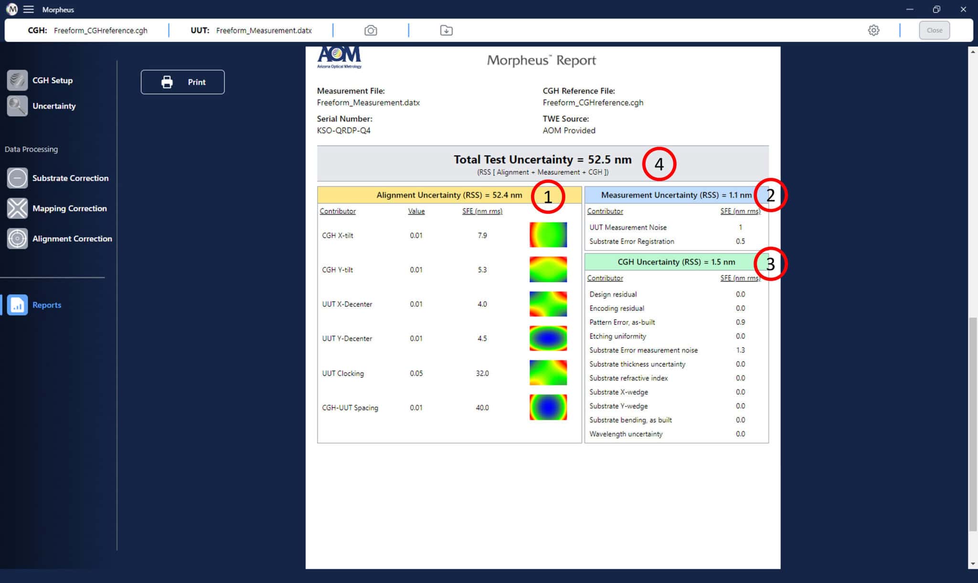This screenshot has width=978, height=583.
Task: Click the download folder icon
Action: 446,31
